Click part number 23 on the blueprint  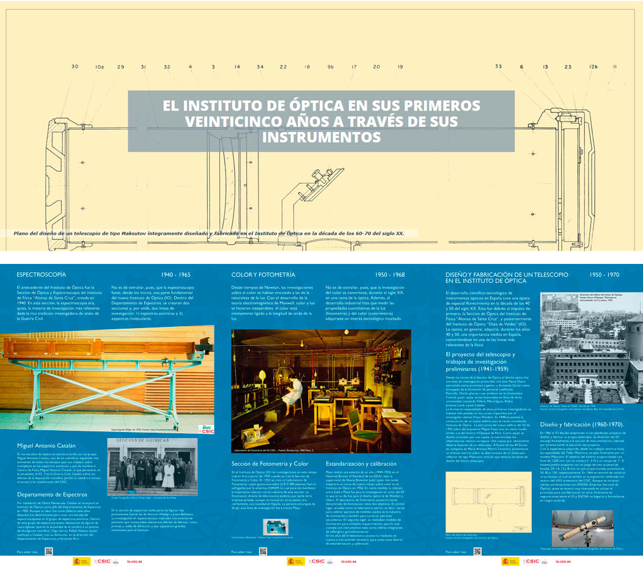pyautogui.click(x=568, y=67)
